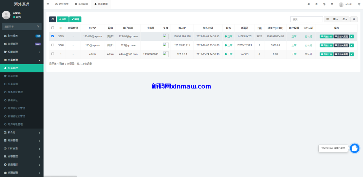The width and height of the screenshot is (363, 177).
Task: Click the green 添加 button
Action: tap(63, 20)
